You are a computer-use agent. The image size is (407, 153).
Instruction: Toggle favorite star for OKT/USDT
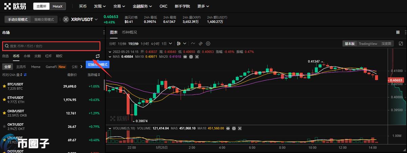pyautogui.click(x=4, y=127)
